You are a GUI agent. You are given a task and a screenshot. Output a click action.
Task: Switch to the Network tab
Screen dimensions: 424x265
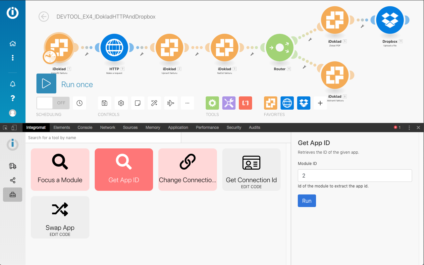pyautogui.click(x=108, y=128)
